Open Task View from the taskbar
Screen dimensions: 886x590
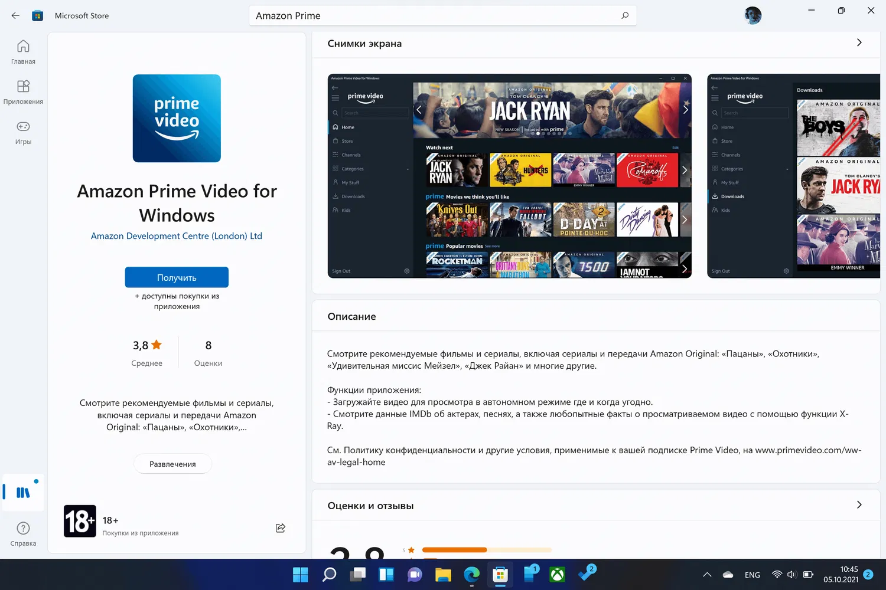(357, 574)
